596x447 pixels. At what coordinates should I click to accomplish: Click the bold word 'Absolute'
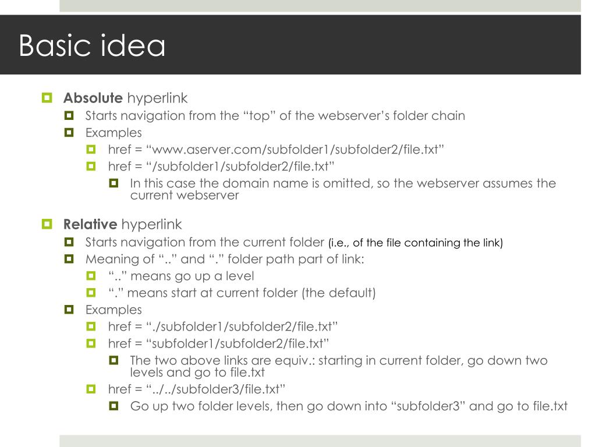(x=93, y=98)
